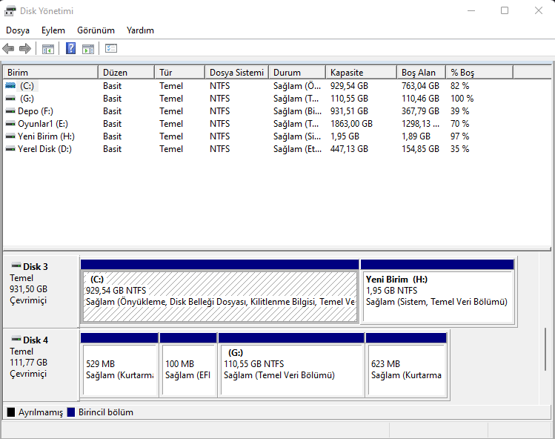The height and width of the screenshot is (439, 555).
Task: Click the Disk Yönetimi title bar icon
Action: click(x=10, y=11)
